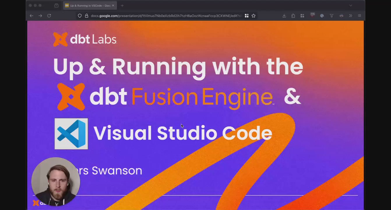
Task: Open the browser hamburger application menu
Action: pos(360,16)
